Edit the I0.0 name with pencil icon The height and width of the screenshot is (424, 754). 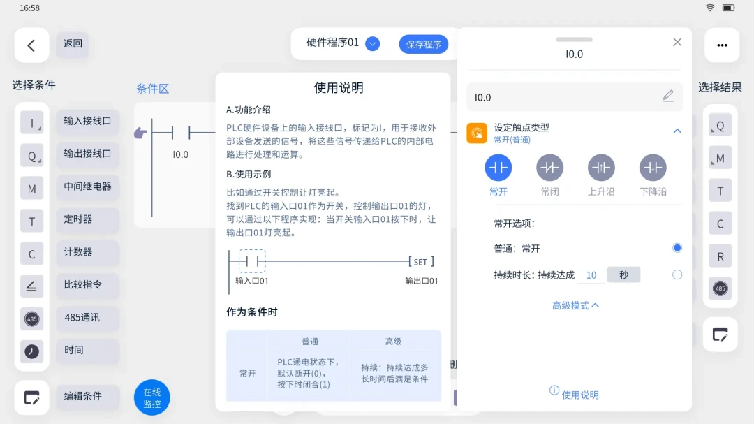click(668, 96)
